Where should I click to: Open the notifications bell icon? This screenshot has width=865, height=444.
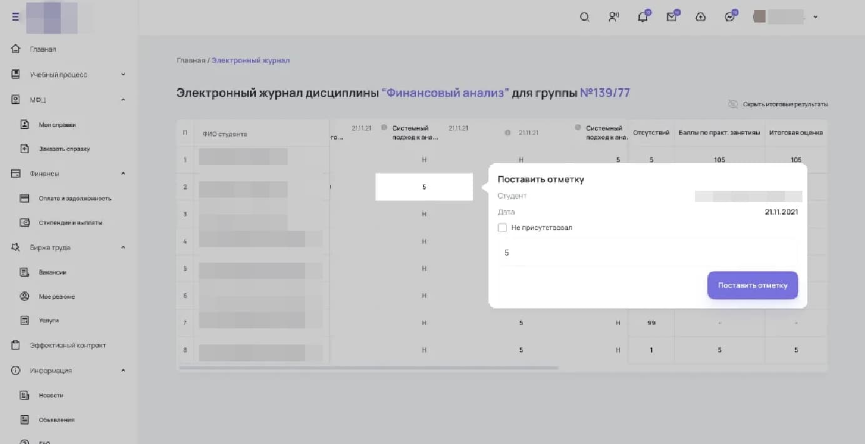[x=642, y=18]
